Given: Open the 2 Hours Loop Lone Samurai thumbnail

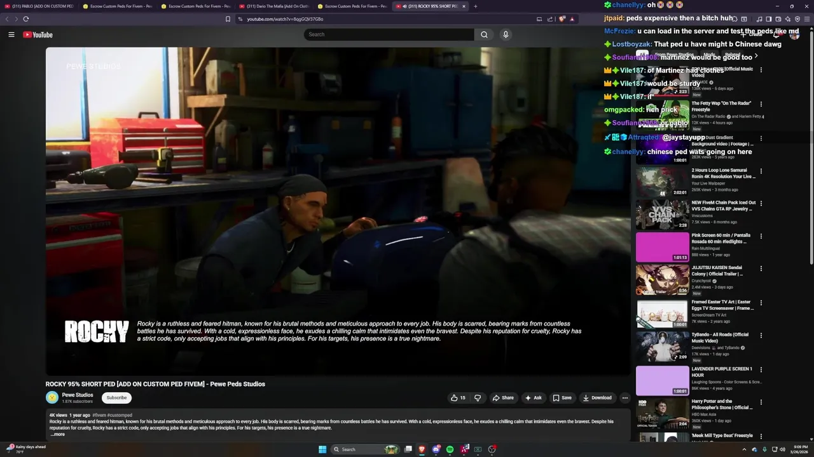Looking at the screenshot, I should 662,182.
